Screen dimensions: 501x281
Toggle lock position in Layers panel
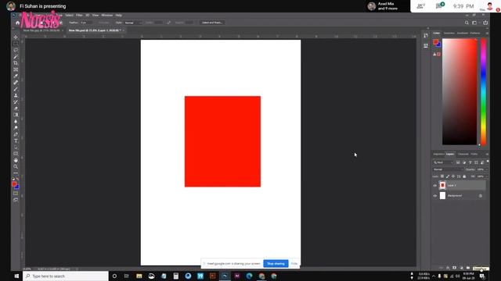point(453,176)
